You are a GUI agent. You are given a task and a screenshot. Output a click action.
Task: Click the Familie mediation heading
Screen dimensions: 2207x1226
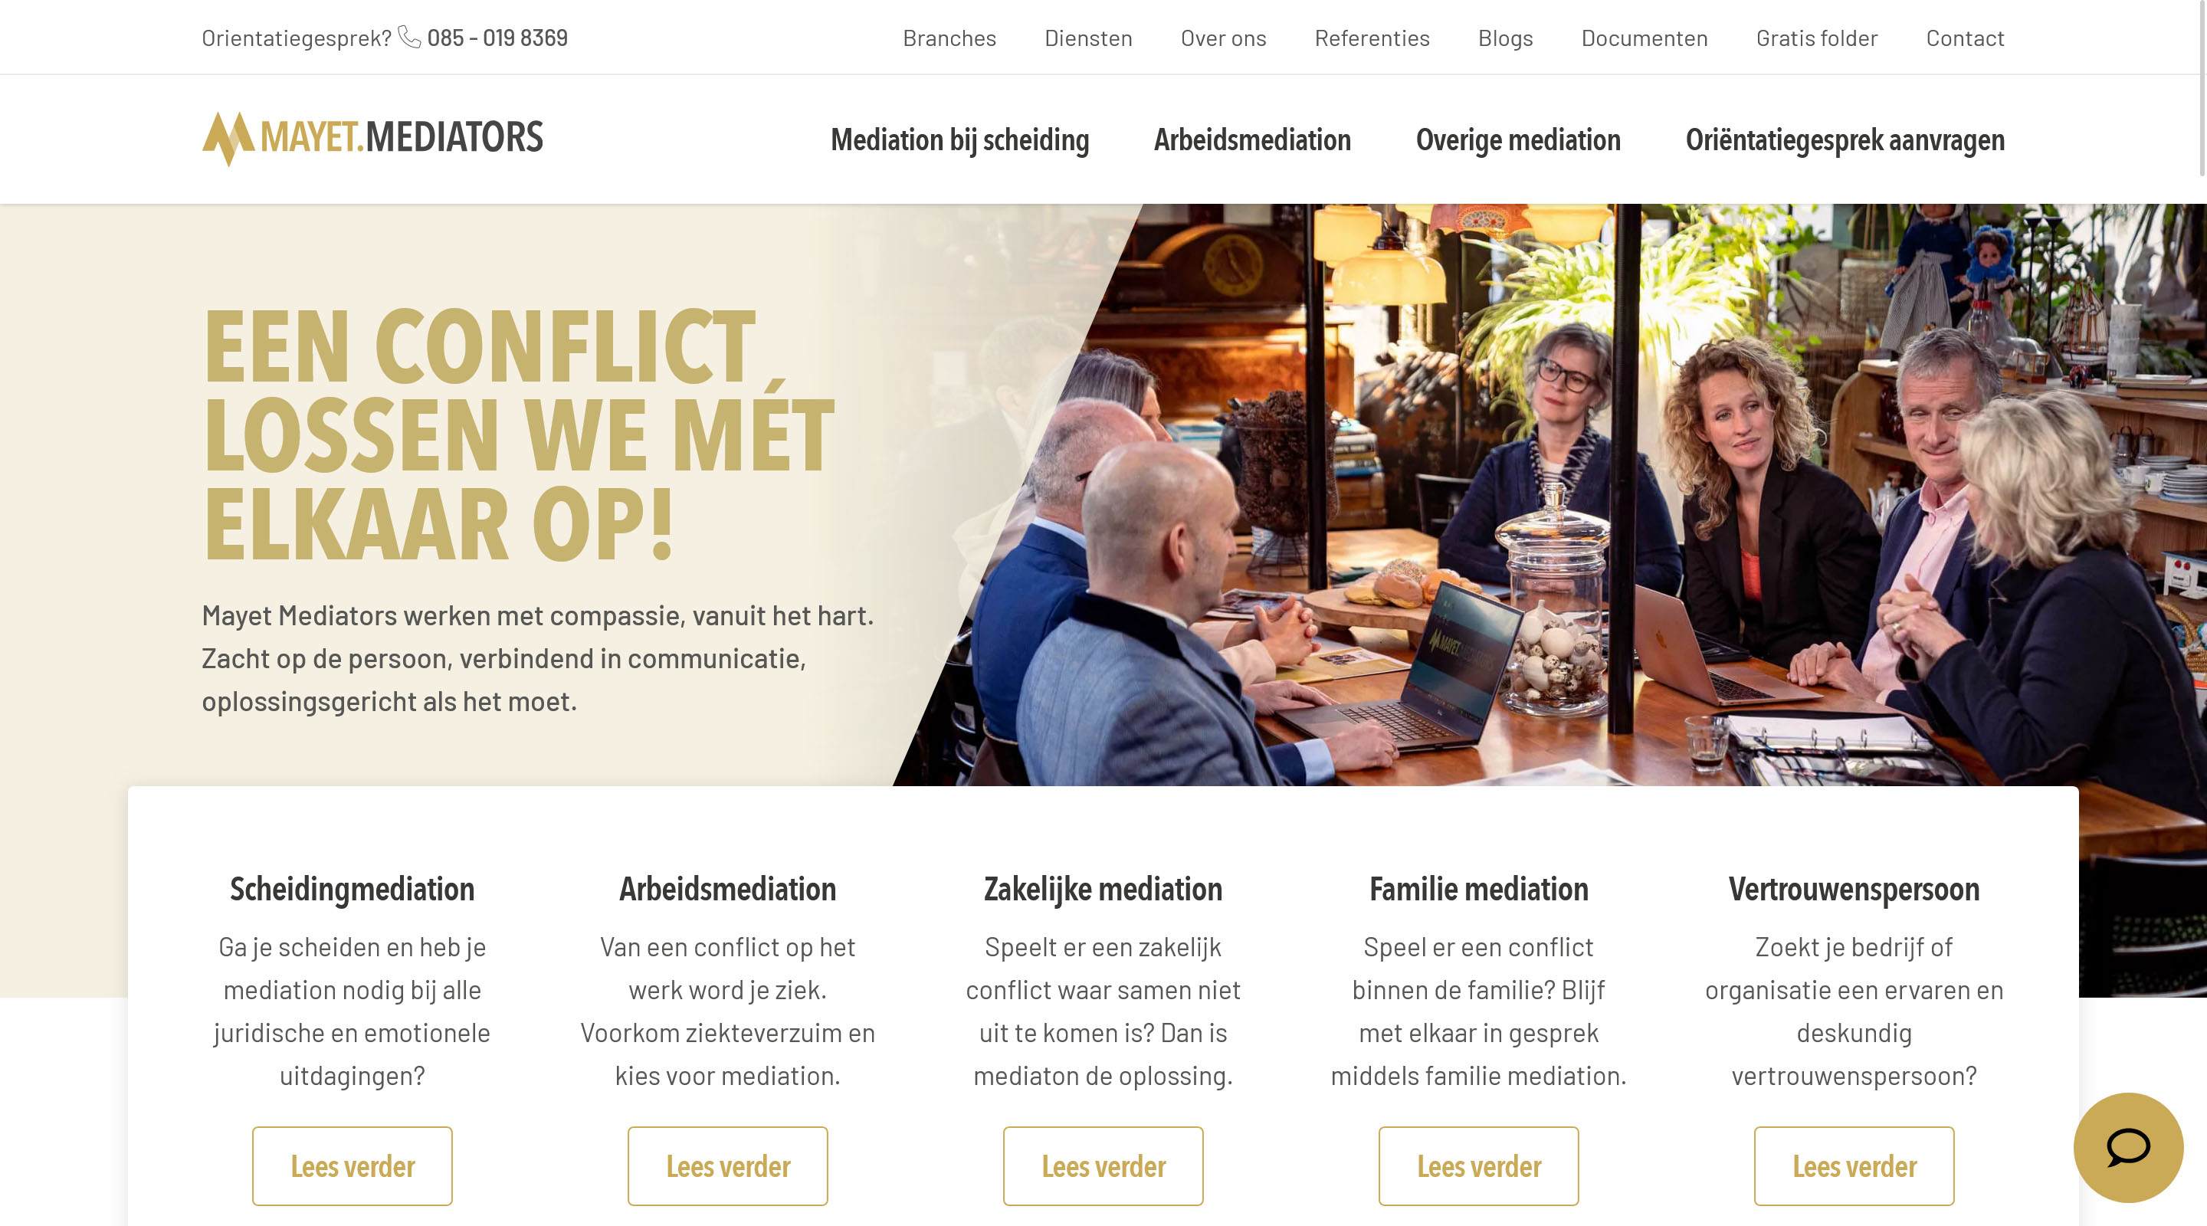coord(1478,888)
